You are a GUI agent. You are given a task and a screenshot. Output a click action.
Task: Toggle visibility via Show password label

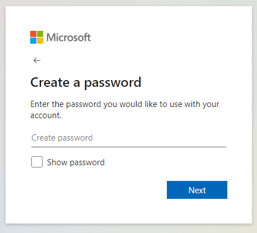(x=76, y=162)
